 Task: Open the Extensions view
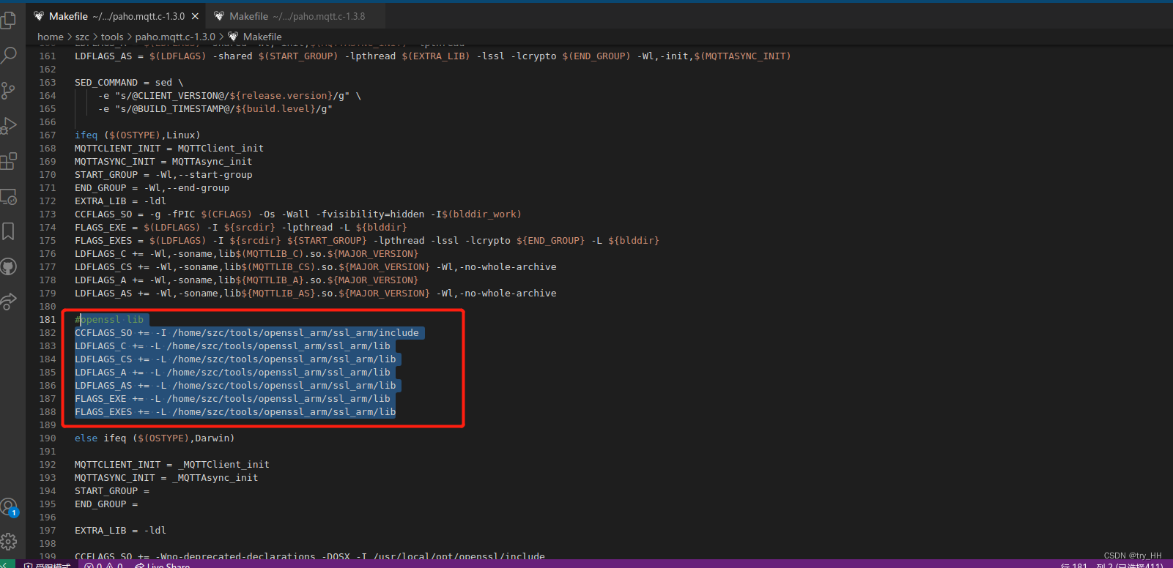click(9, 161)
